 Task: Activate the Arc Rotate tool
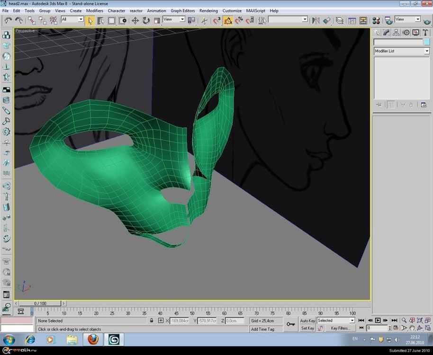[420, 328]
